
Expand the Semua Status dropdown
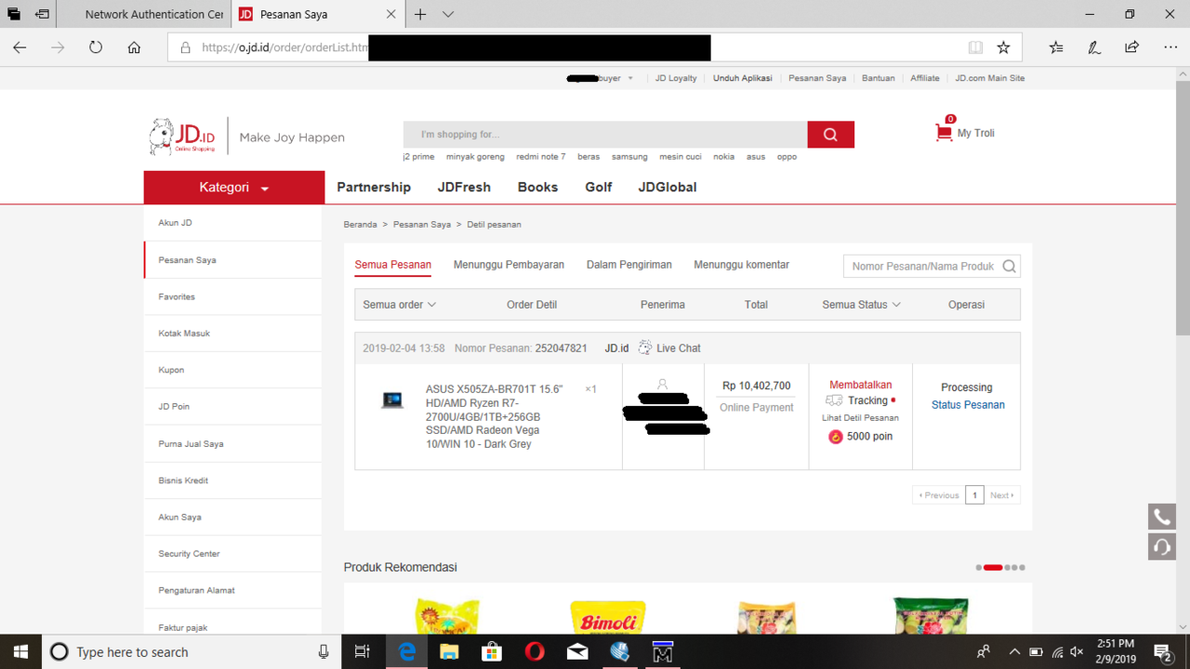point(862,305)
